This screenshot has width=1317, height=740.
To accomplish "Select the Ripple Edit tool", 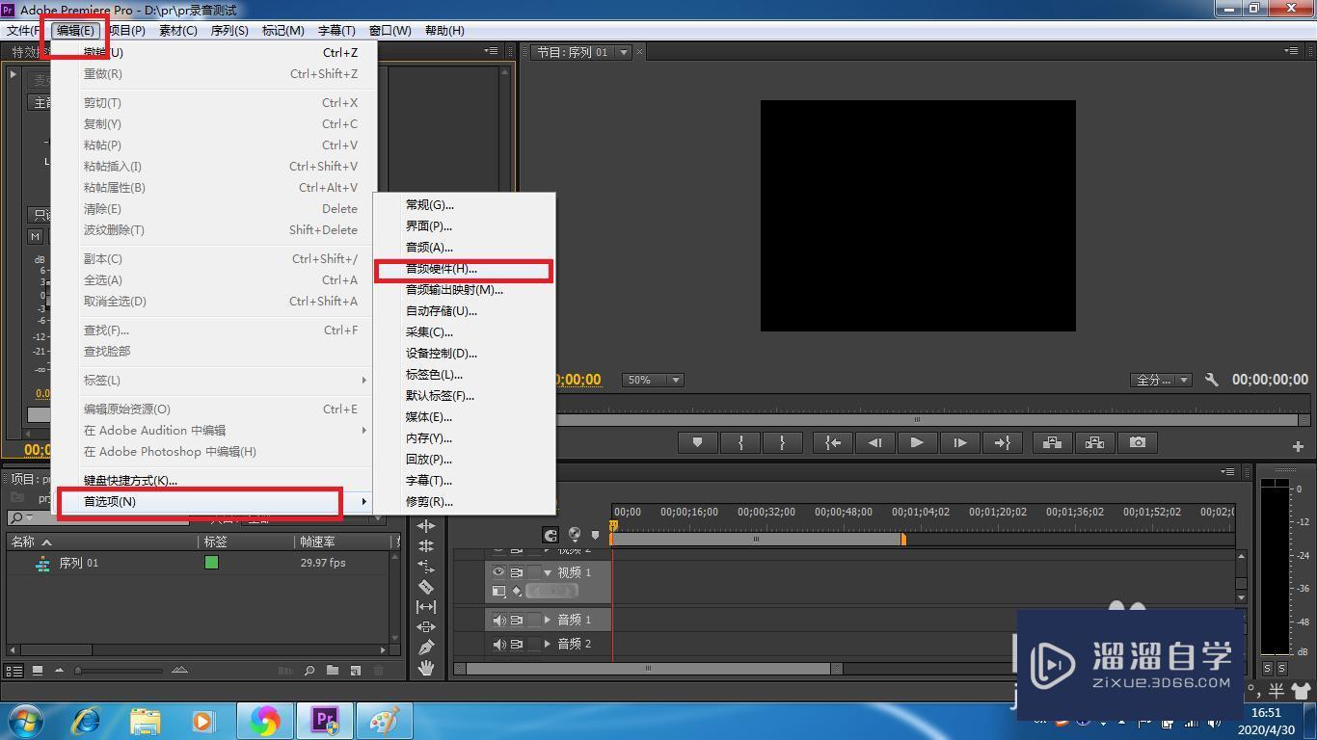I will (x=425, y=526).
